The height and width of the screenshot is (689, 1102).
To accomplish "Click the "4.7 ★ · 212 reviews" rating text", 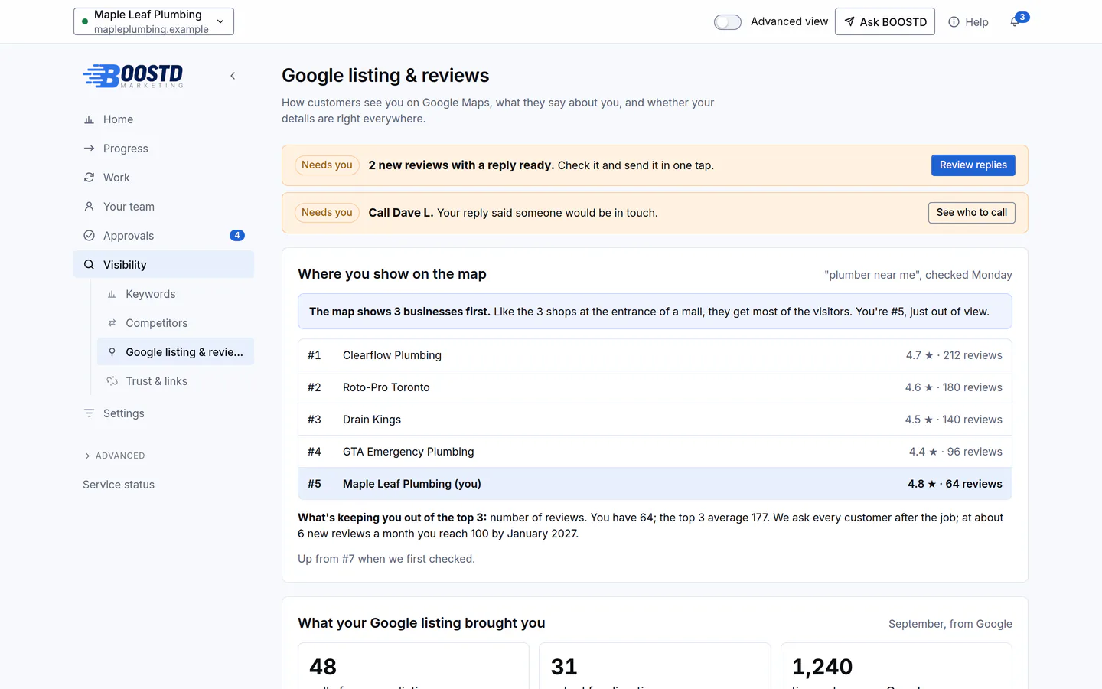I will click(954, 355).
